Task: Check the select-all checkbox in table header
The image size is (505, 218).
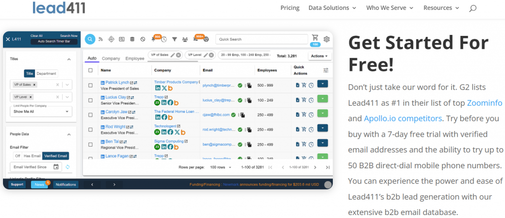Action: click(x=90, y=70)
